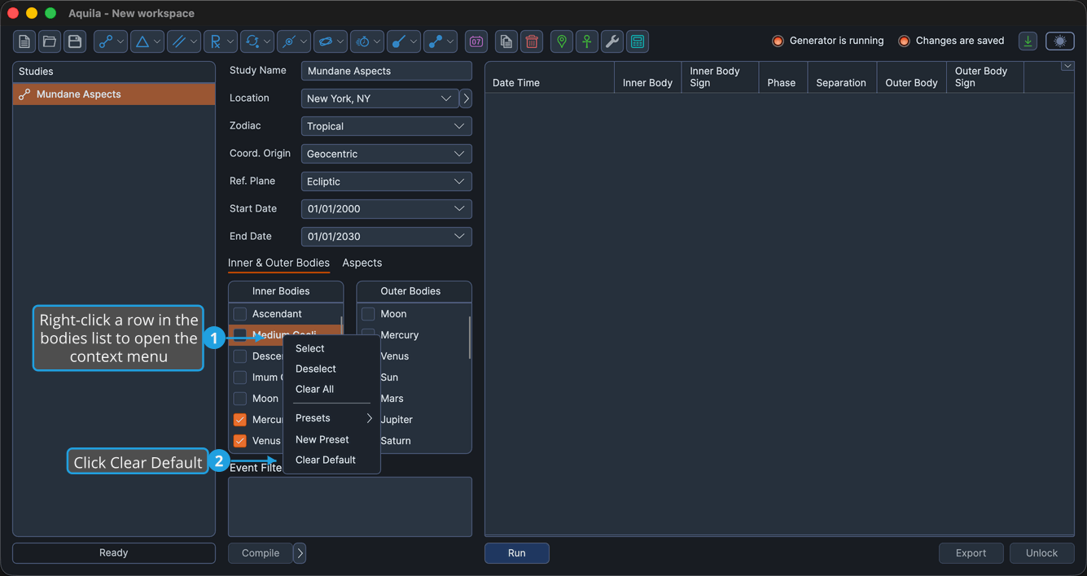1087x576 pixels.
Task: Open the two-node diagonal study tool
Action: [x=440, y=41]
